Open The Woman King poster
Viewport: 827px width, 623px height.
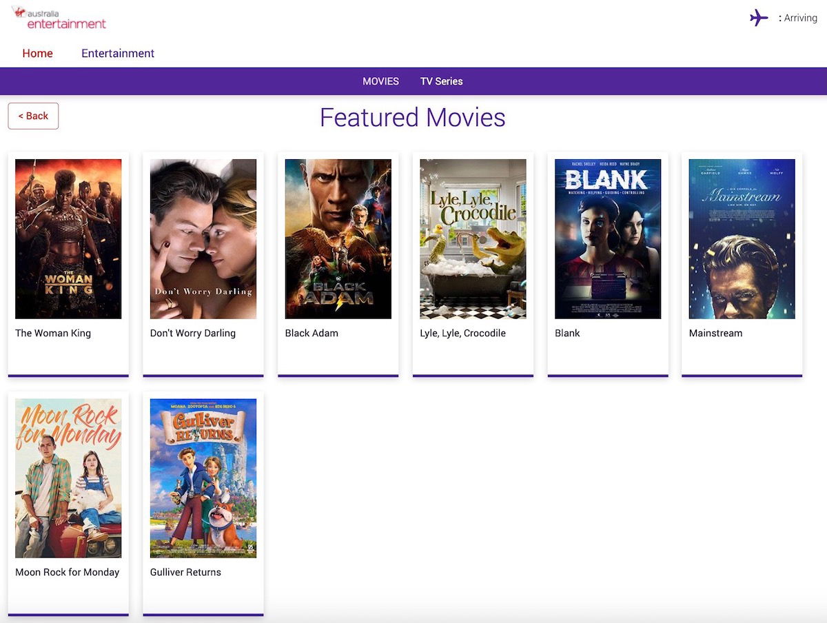(68, 239)
